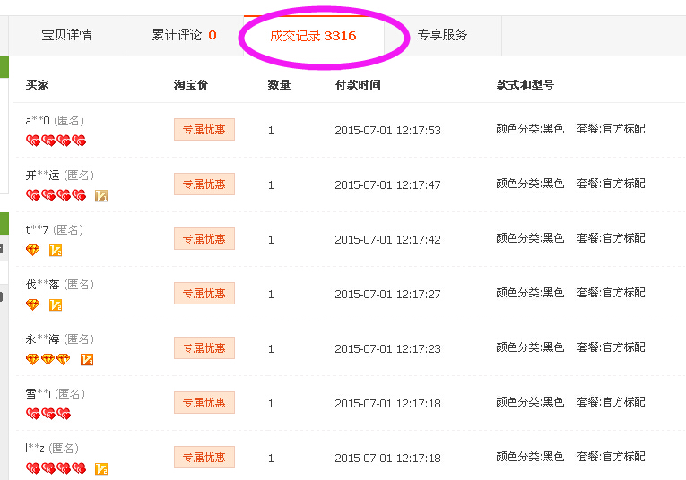Click 专属优惠 button in a**0 row
This screenshot has height=480, width=686.
(204, 130)
